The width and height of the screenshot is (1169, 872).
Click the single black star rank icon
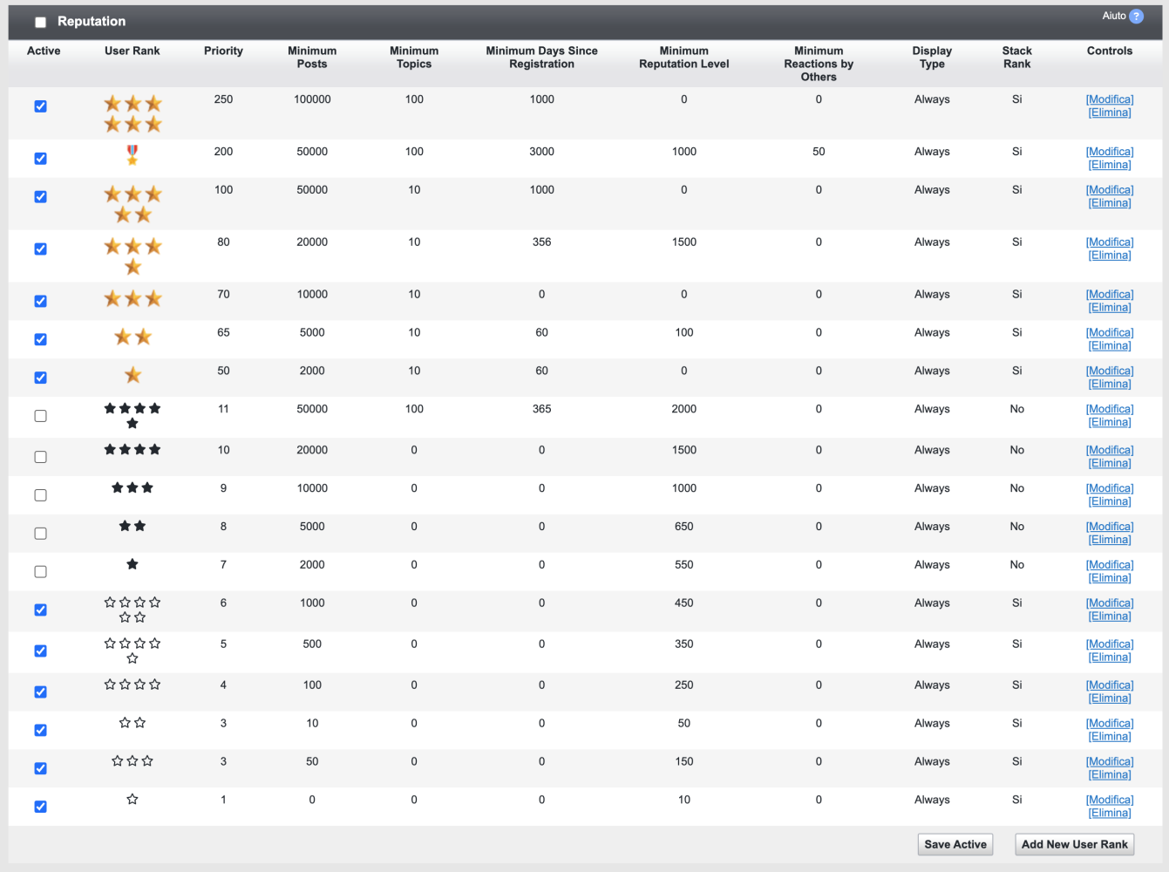point(133,564)
